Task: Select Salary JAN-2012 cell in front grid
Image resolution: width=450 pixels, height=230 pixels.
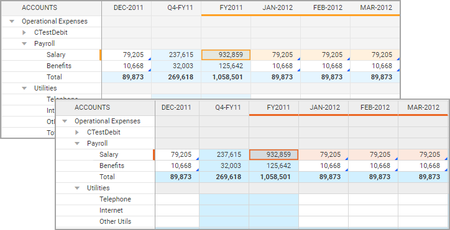Action: pos(324,154)
